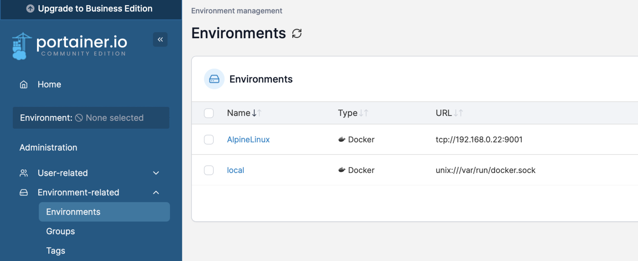Click the Environment-related drive icon

pyautogui.click(x=24, y=192)
